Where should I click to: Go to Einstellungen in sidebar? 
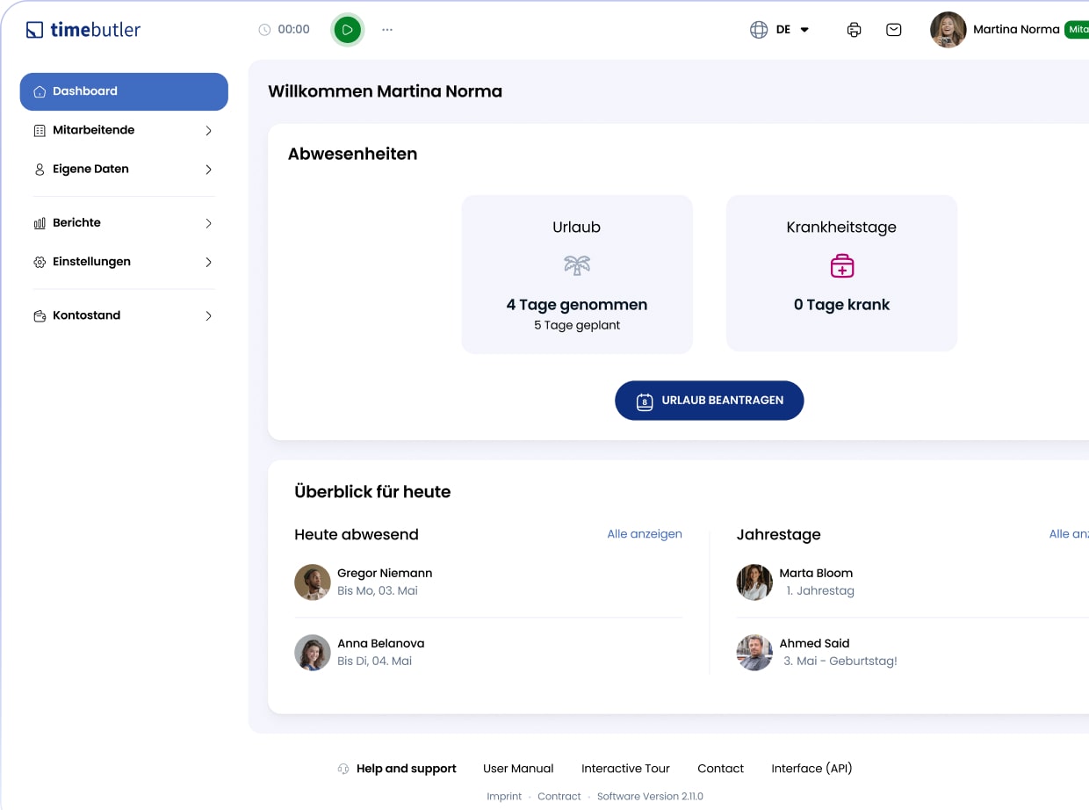(91, 262)
